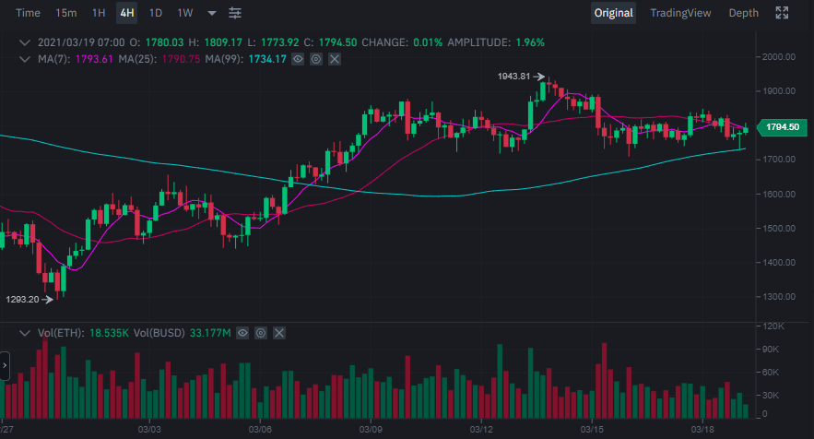Select the 1D time interval
Screen dimensions: 814x439
tap(156, 13)
